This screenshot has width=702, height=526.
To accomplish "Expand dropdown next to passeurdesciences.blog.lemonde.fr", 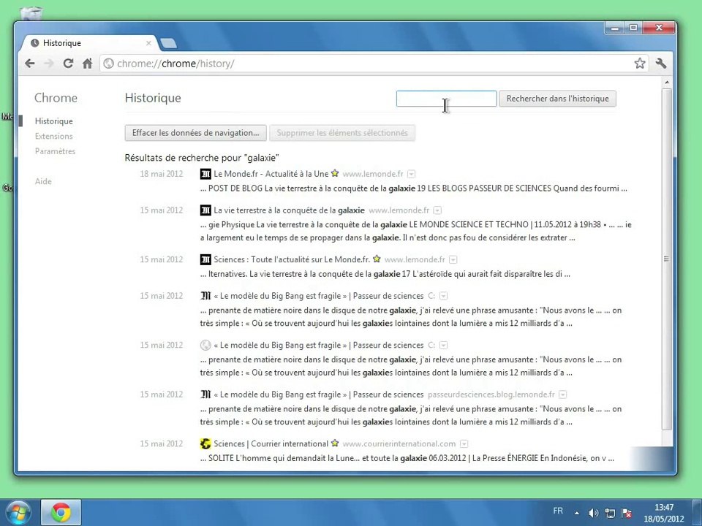I will [x=563, y=394].
